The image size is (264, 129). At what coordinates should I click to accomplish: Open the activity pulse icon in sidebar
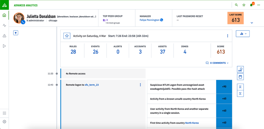tap(4, 25)
